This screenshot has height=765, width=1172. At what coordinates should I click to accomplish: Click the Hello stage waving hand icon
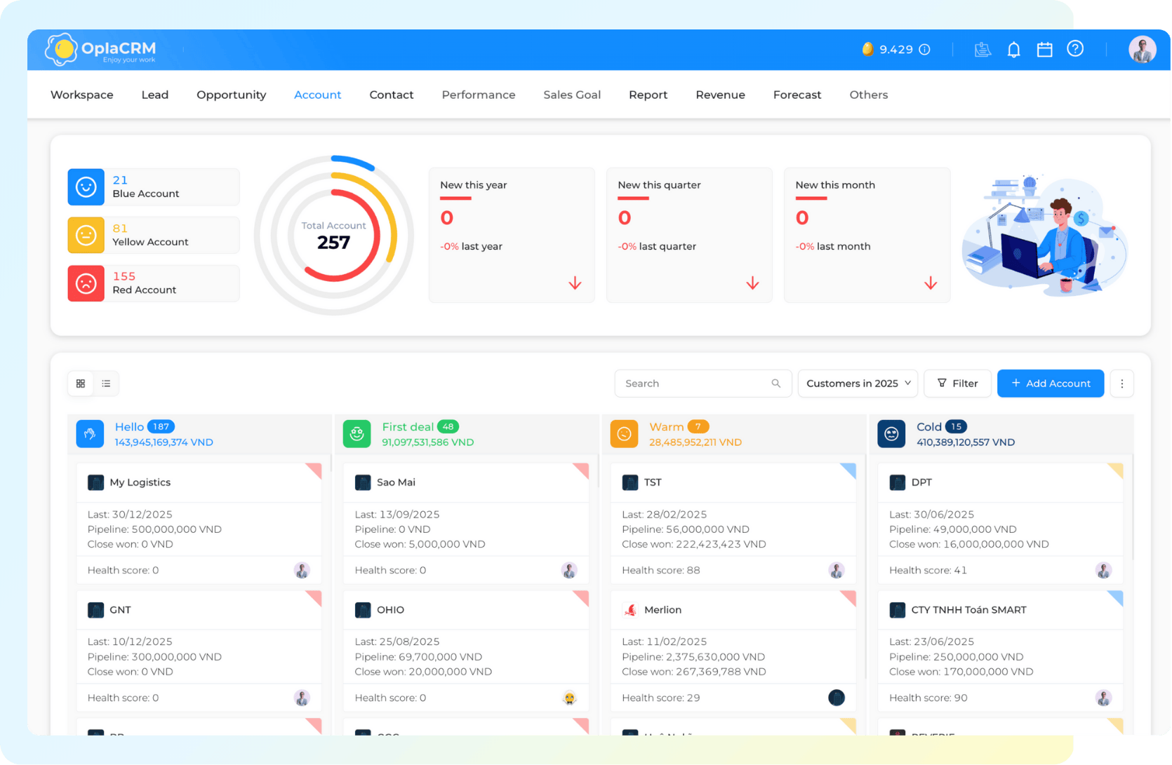90,434
